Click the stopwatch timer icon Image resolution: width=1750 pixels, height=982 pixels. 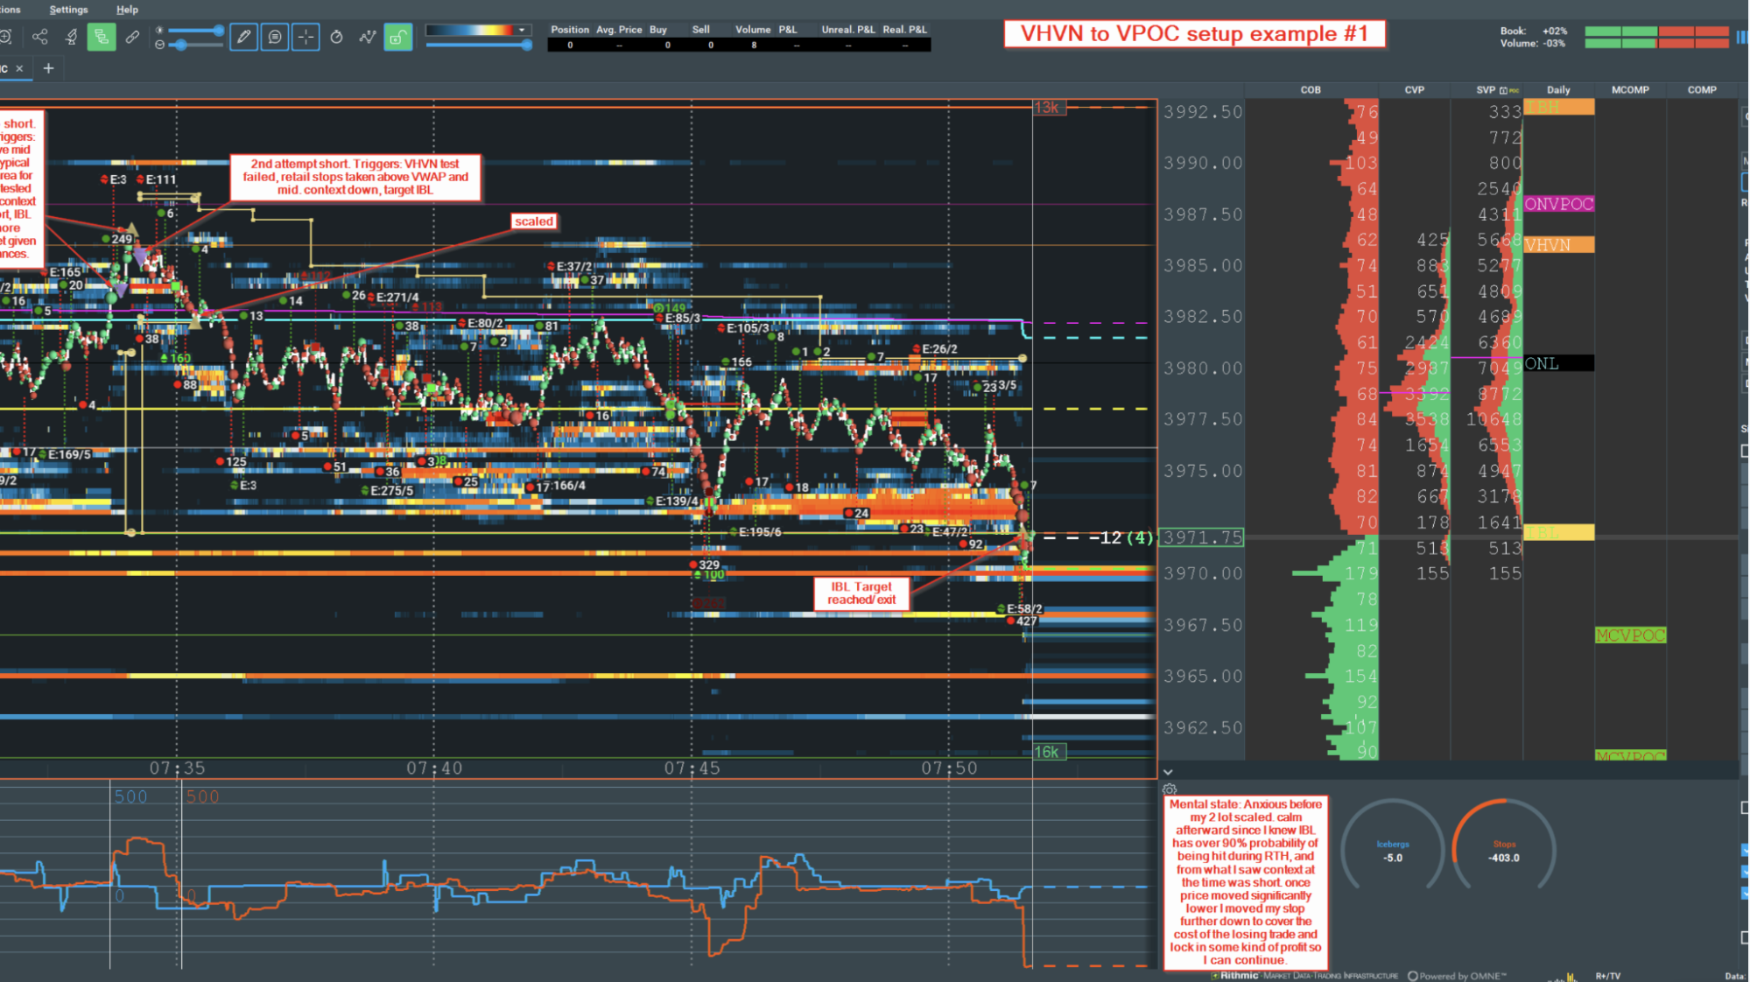coord(336,37)
